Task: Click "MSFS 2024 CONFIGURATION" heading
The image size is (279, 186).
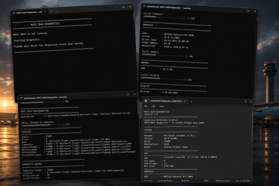Action: tap(35, 111)
